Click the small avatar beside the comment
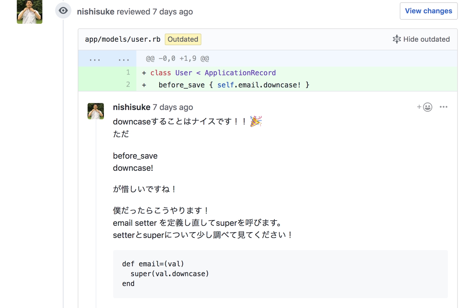Screen dimensions: 470x308 pyautogui.click(x=96, y=111)
